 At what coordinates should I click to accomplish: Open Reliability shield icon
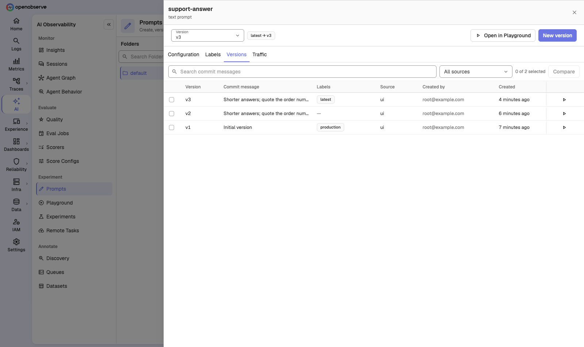click(16, 161)
